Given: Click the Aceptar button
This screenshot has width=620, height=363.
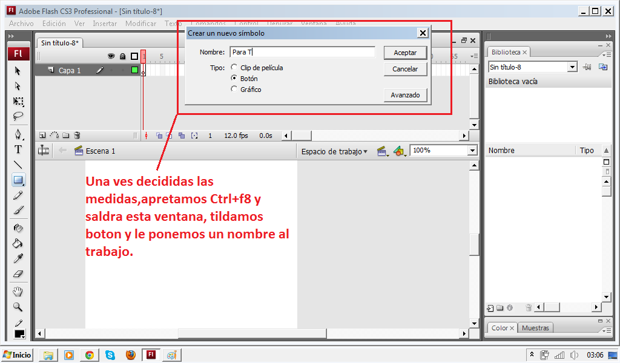Looking at the screenshot, I should (x=405, y=53).
